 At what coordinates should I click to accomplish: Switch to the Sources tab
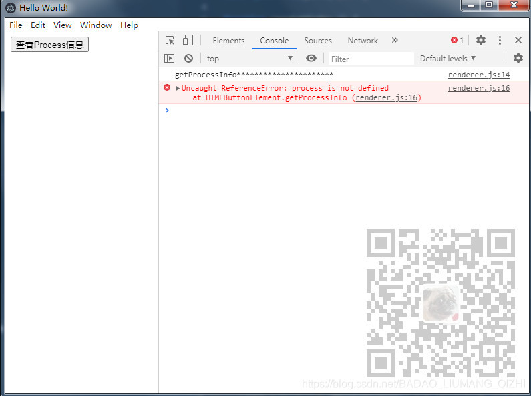[x=318, y=41]
